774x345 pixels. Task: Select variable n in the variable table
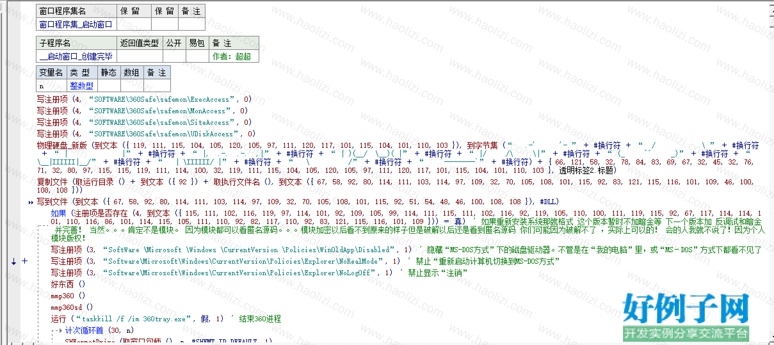coord(51,86)
